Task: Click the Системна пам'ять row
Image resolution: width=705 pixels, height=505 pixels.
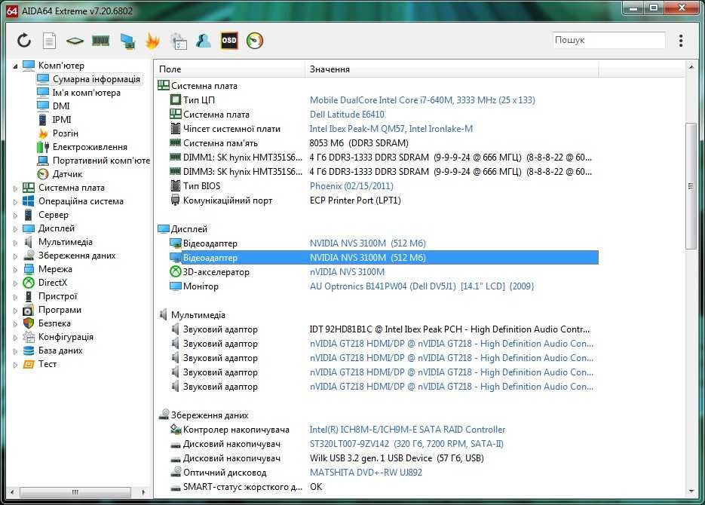Action: [383, 143]
